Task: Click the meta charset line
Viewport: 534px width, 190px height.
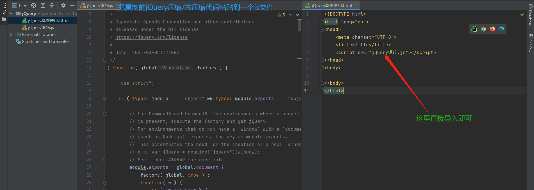Action: click(x=366, y=37)
